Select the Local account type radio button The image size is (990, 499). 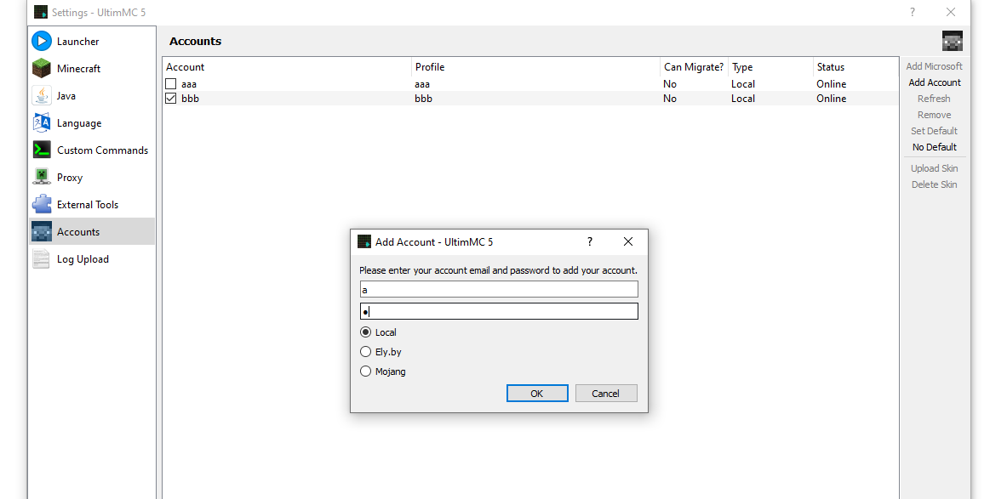pyautogui.click(x=365, y=332)
